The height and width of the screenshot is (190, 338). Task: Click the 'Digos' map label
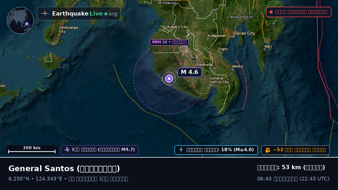(223, 49)
